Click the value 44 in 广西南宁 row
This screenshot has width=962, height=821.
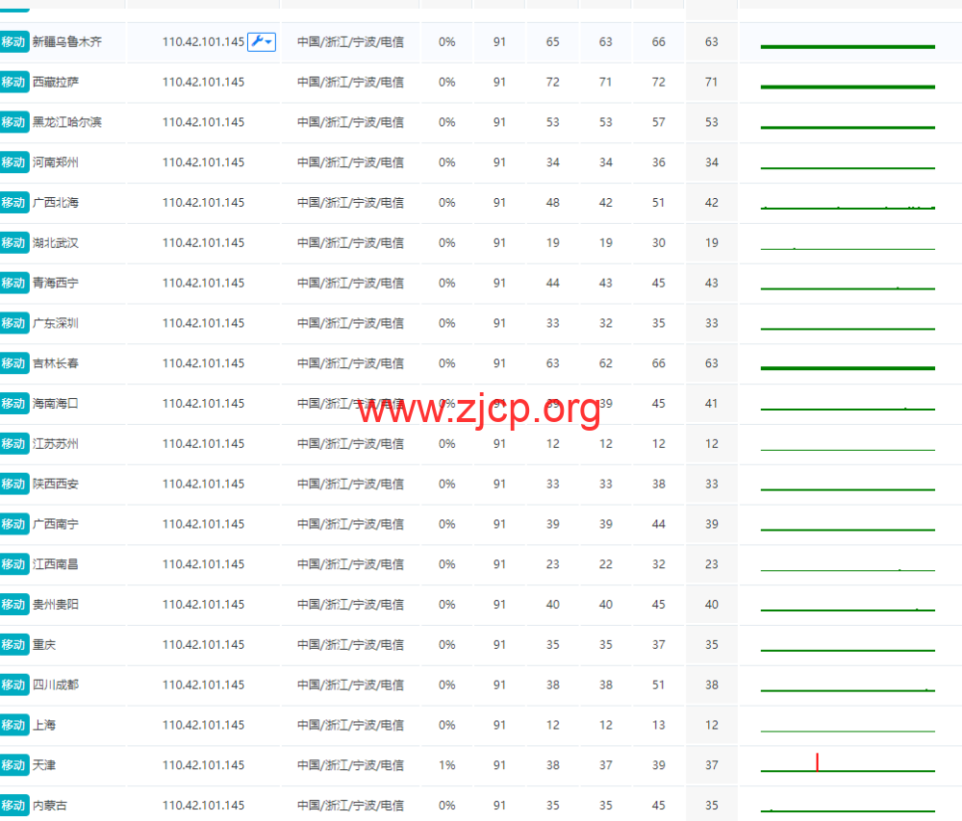click(x=658, y=524)
